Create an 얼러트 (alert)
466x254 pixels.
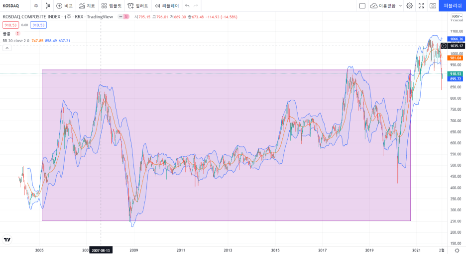coord(137,5)
